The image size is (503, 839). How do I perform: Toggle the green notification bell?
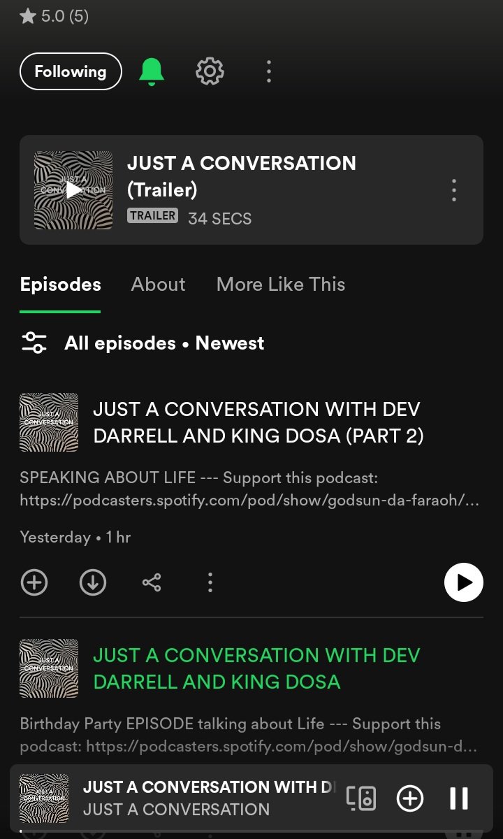152,71
